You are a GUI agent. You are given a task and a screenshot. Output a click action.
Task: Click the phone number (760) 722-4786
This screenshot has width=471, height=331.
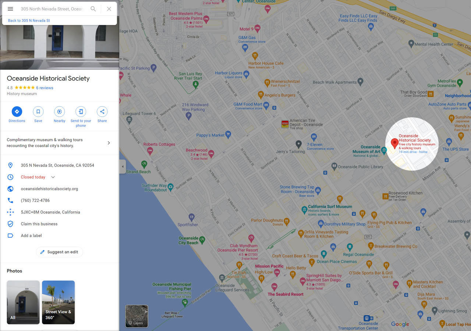click(x=35, y=200)
